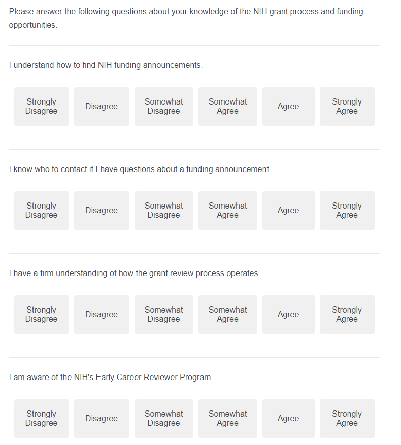Viewport: 401px width, 445px height.
Task: Select Strongly Disagree for knowing who to contact
Action: click(x=42, y=211)
